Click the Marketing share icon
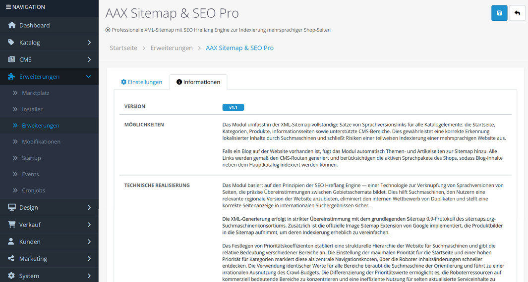Image resolution: width=528 pixels, height=282 pixels. 11,259
